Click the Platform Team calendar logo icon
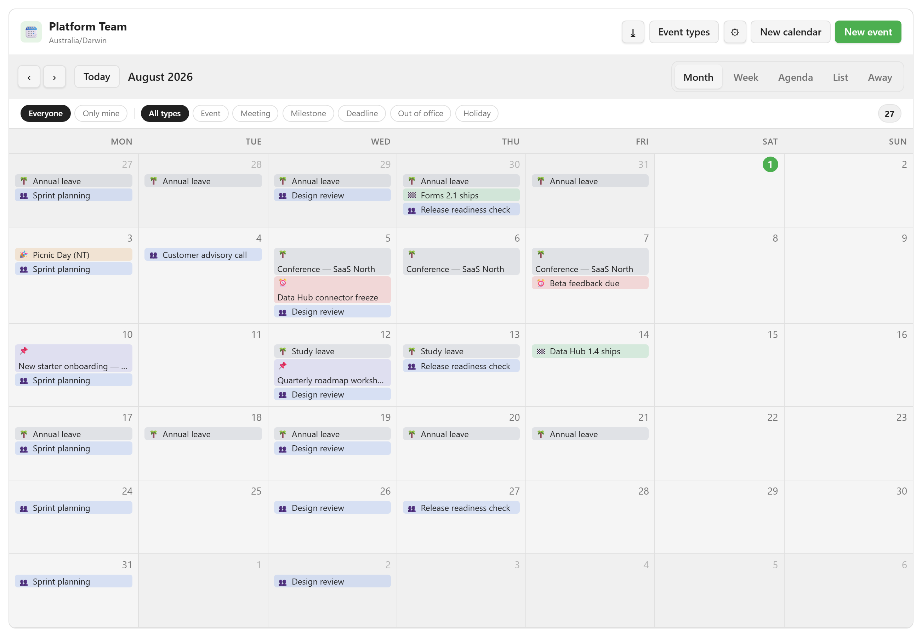Screen dimensions: 922x637 31,32
